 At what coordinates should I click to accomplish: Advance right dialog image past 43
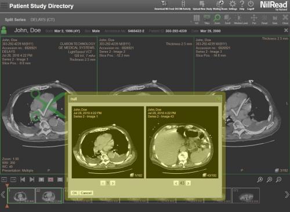click(x=188, y=183)
